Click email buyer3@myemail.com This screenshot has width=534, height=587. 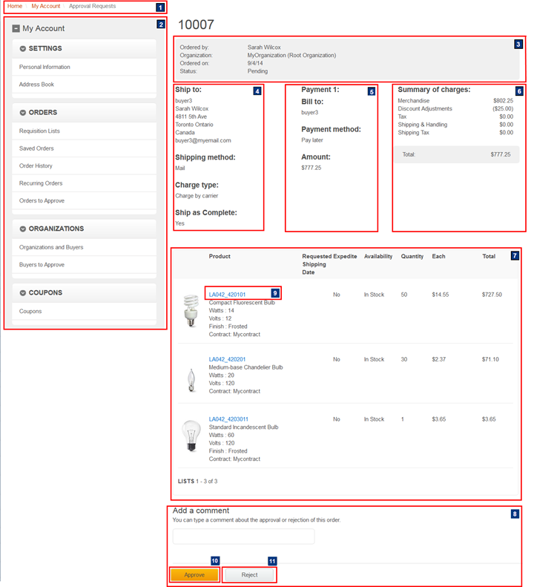tap(203, 141)
